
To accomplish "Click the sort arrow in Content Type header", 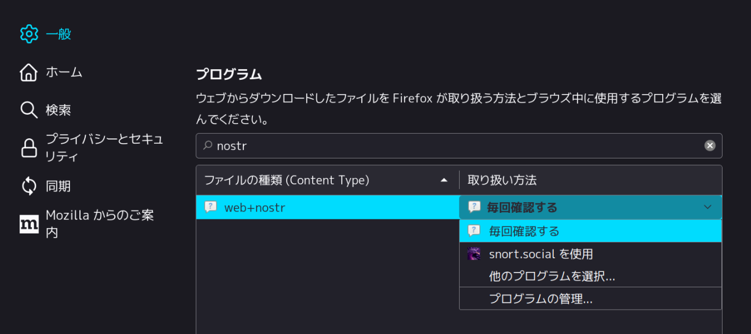I will pyautogui.click(x=444, y=180).
